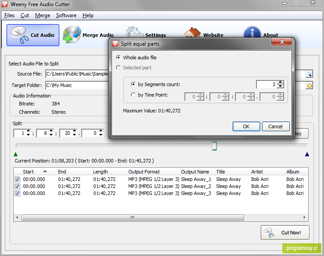Cancel the Split equal parts dialog
This screenshot has height=256, width=324.
tap(276, 126)
